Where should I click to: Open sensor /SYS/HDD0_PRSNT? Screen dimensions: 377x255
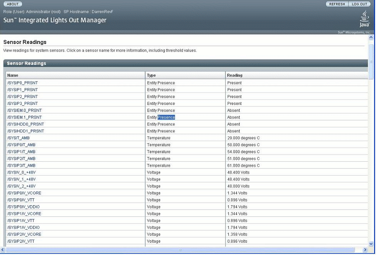coord(25,124)
